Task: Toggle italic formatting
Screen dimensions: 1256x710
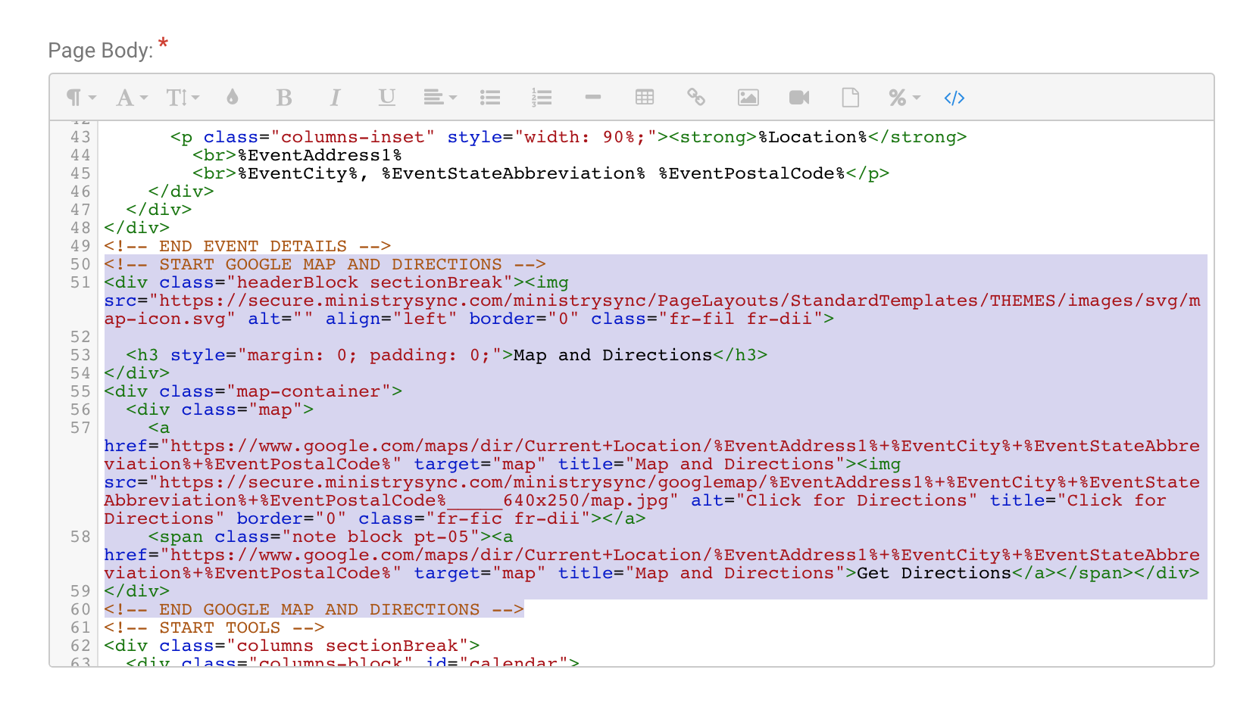Action: point(335,98)
